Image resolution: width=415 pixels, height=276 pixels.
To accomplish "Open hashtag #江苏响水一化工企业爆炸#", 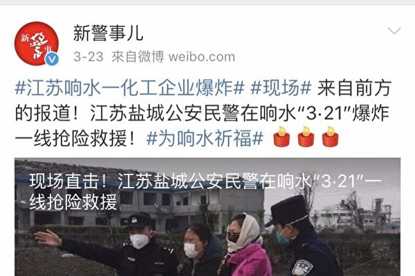I will [x=129, y=88].
